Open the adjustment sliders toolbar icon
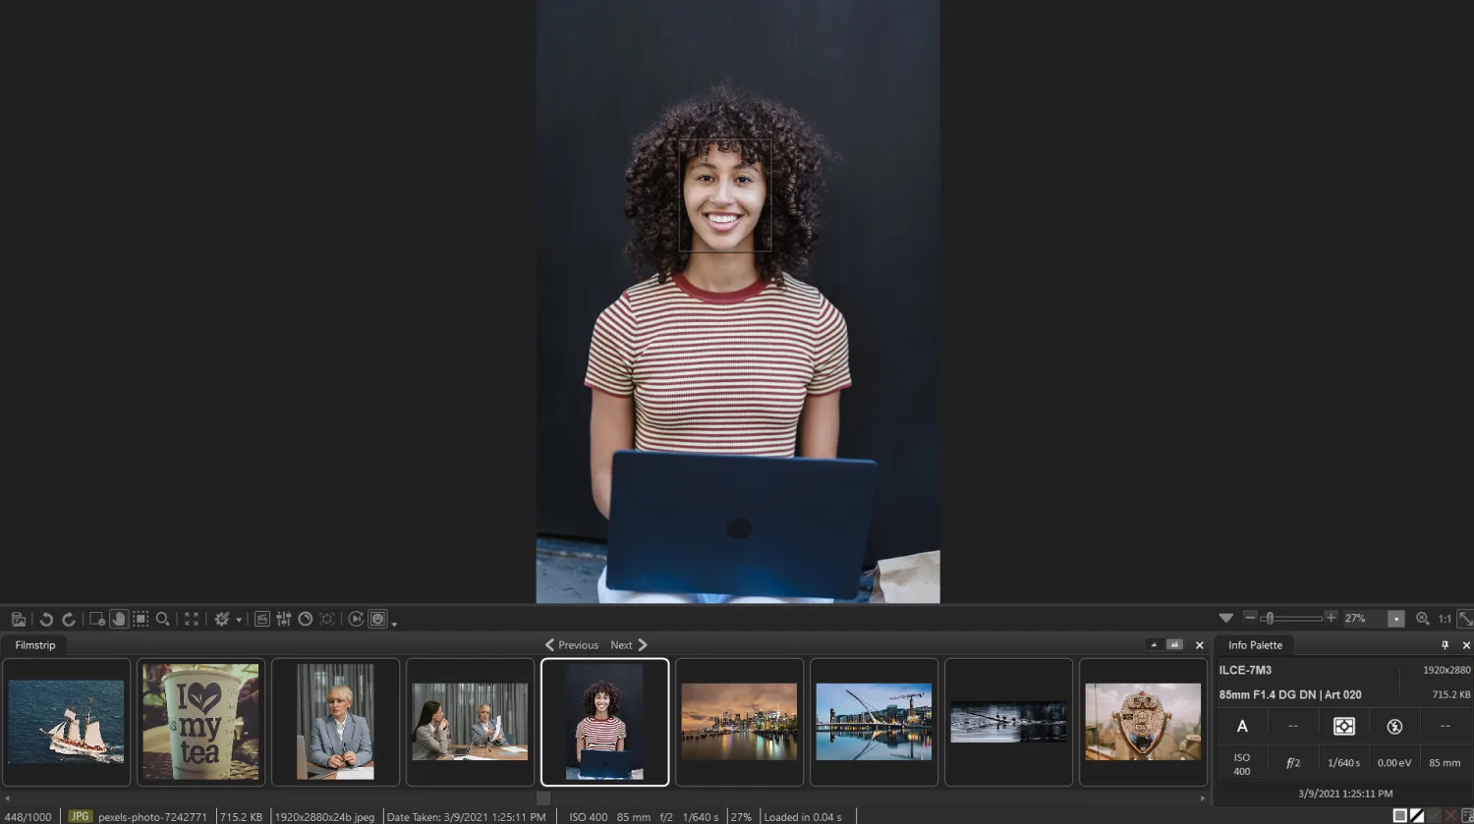 [284, 619]
